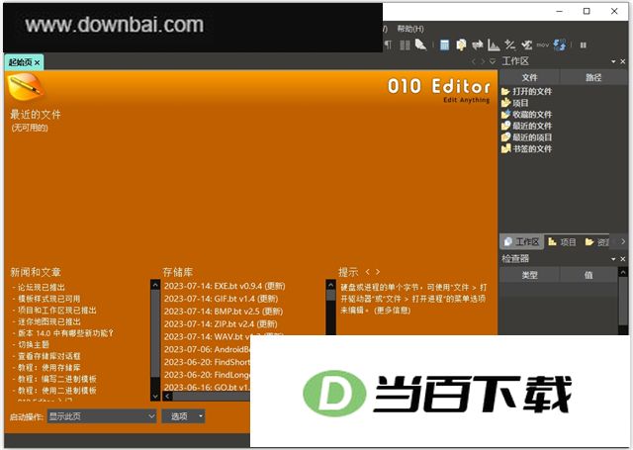Select 最近的项目 in workspace tree

point(526,137)
